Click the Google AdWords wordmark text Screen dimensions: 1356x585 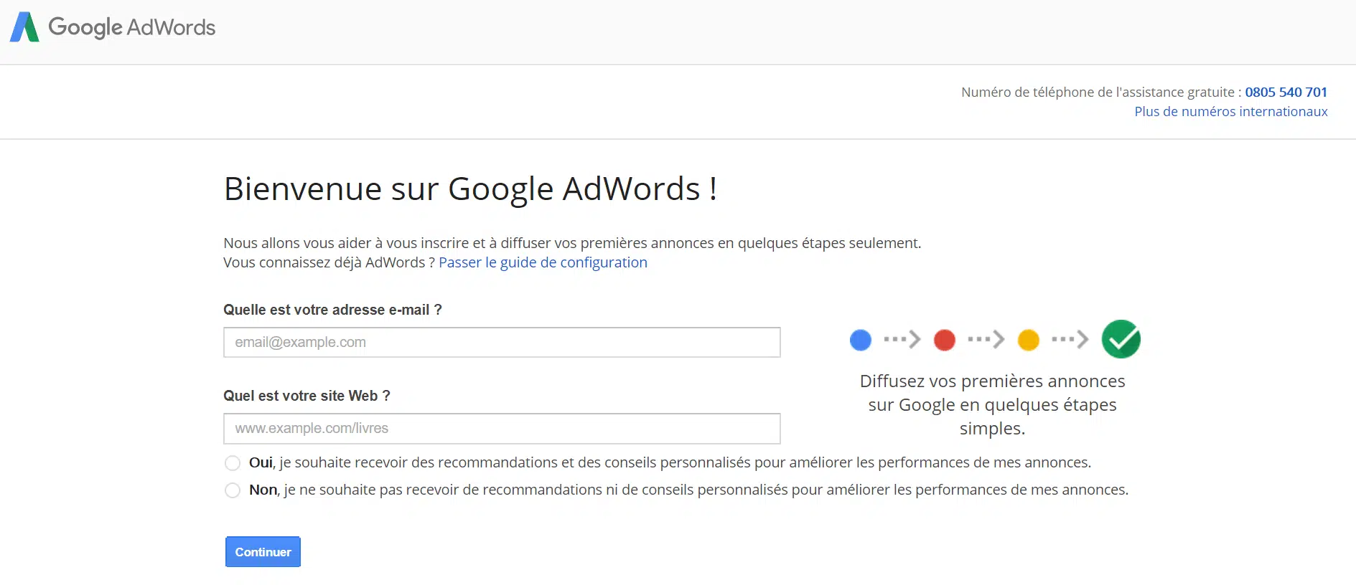click(131, 27)
